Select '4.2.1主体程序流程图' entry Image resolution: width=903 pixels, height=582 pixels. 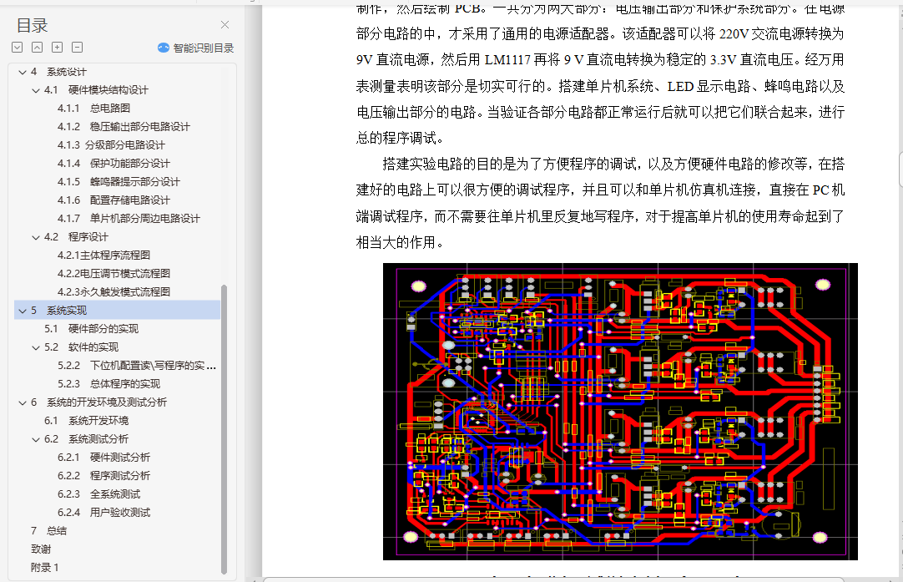tap(103, 256)
